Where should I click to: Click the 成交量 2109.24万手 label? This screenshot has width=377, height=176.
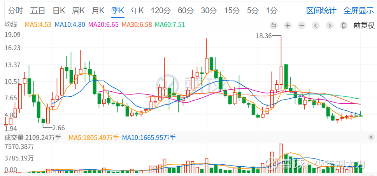point(33,138)
